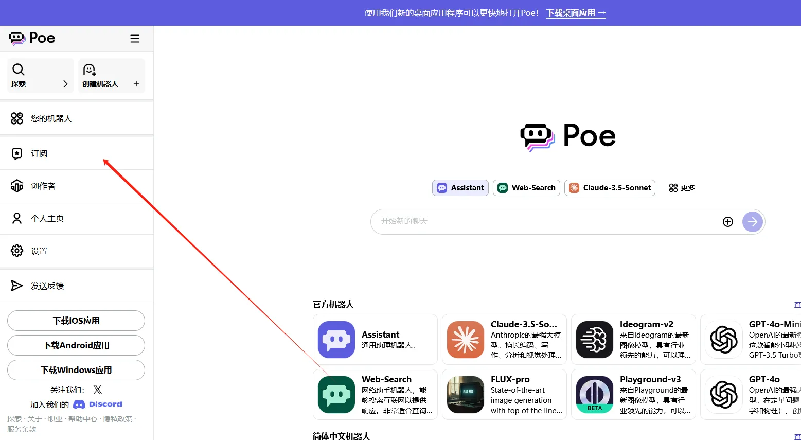Viewport: 801px width, 440px height.
Task: Click the send arrow button
Action: click(752, 222)
